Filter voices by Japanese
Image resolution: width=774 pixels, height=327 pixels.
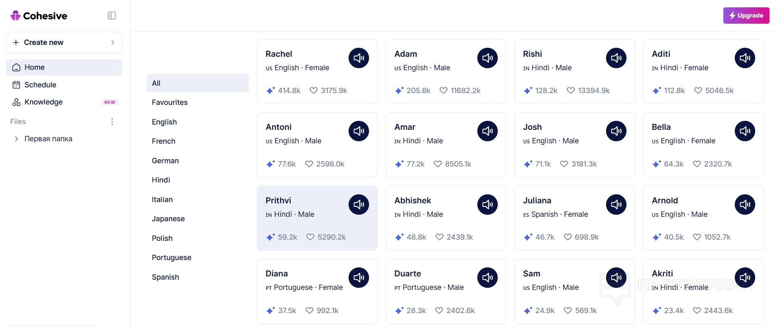pyautogui.click(x=168, y=219)
